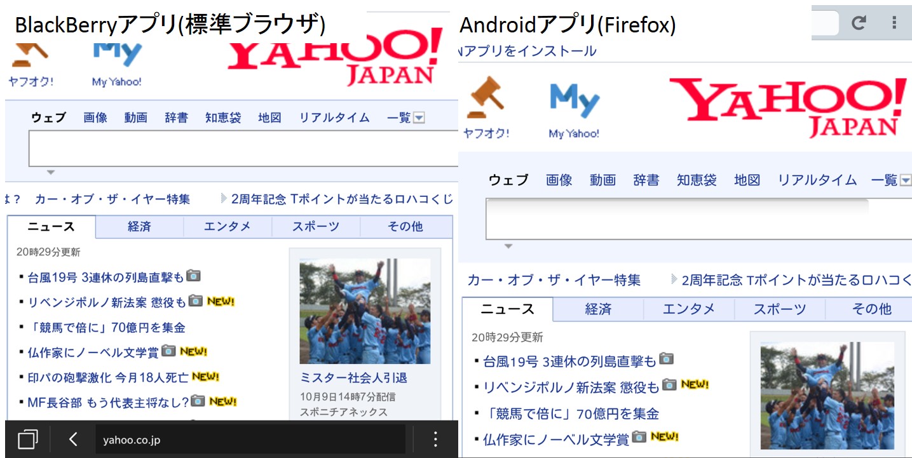Viewport: 912px width, 458px height.
Task: Open 印パの砲撃激化 今月18人死亡 headline
Action: coord(108,377)
